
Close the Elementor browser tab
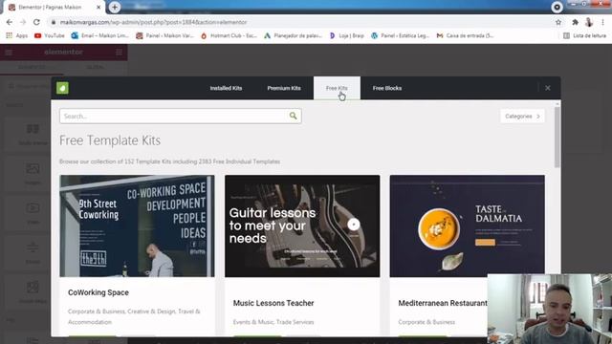98,7
